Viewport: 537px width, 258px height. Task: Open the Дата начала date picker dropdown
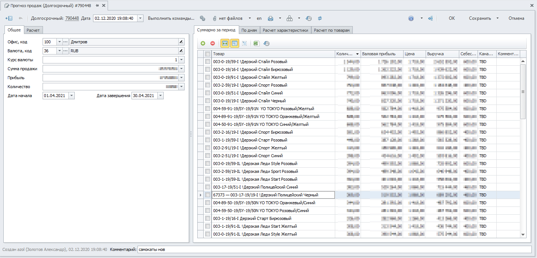click(x=71, y=96)
